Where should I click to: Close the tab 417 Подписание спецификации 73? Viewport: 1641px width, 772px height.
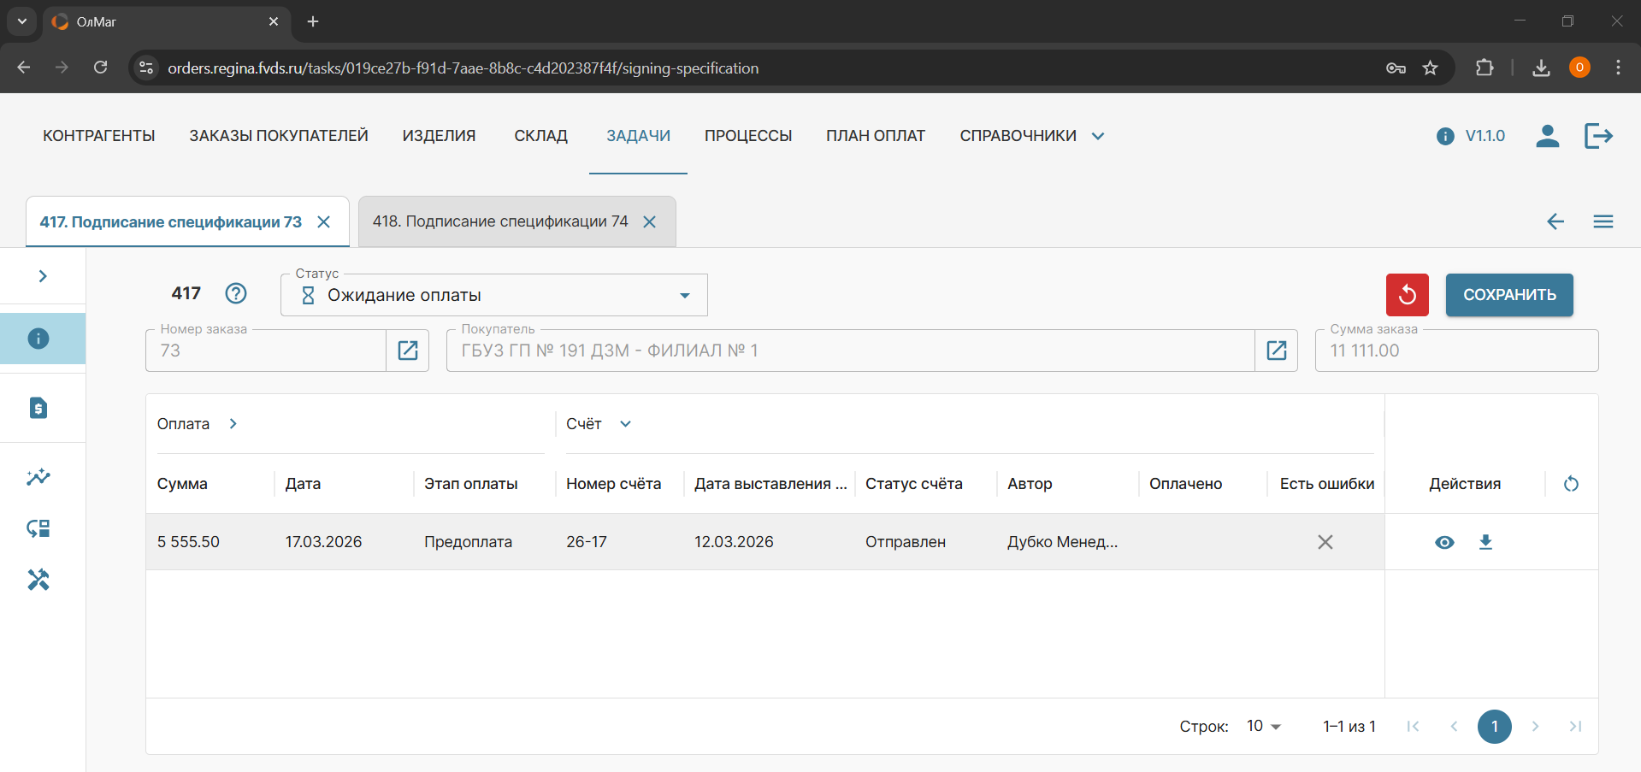324,222
